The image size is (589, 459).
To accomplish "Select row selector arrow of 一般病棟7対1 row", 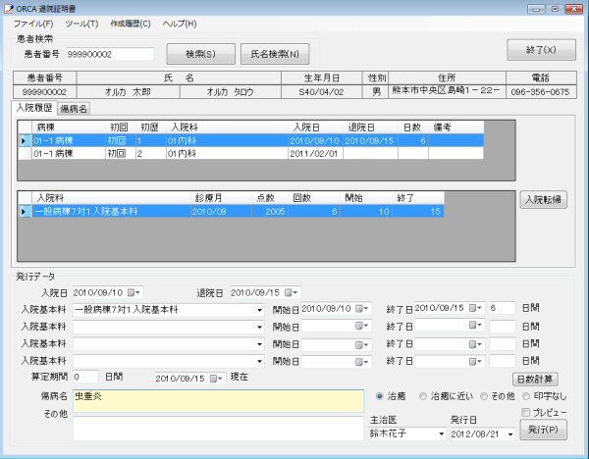I will click(x=24, y=211).
